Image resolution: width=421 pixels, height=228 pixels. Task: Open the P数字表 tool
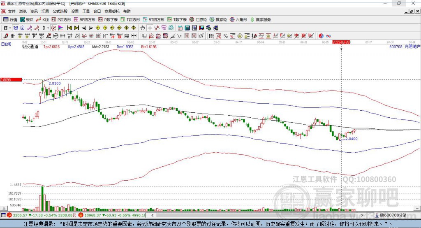coord(108,20)
